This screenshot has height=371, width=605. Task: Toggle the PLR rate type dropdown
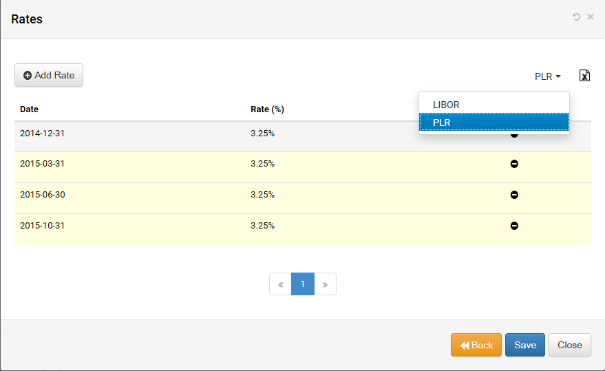[x=548, y=76]
